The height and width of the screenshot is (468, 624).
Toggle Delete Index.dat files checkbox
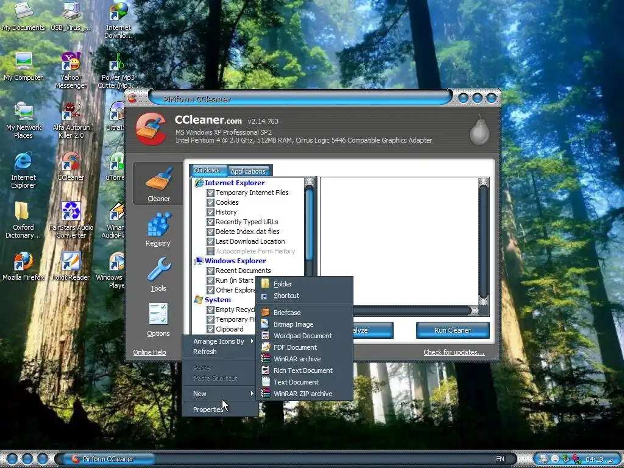coord(210,232)
